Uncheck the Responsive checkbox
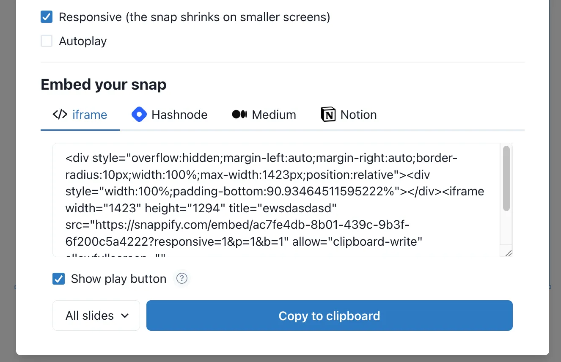 [x=47, y=17]
